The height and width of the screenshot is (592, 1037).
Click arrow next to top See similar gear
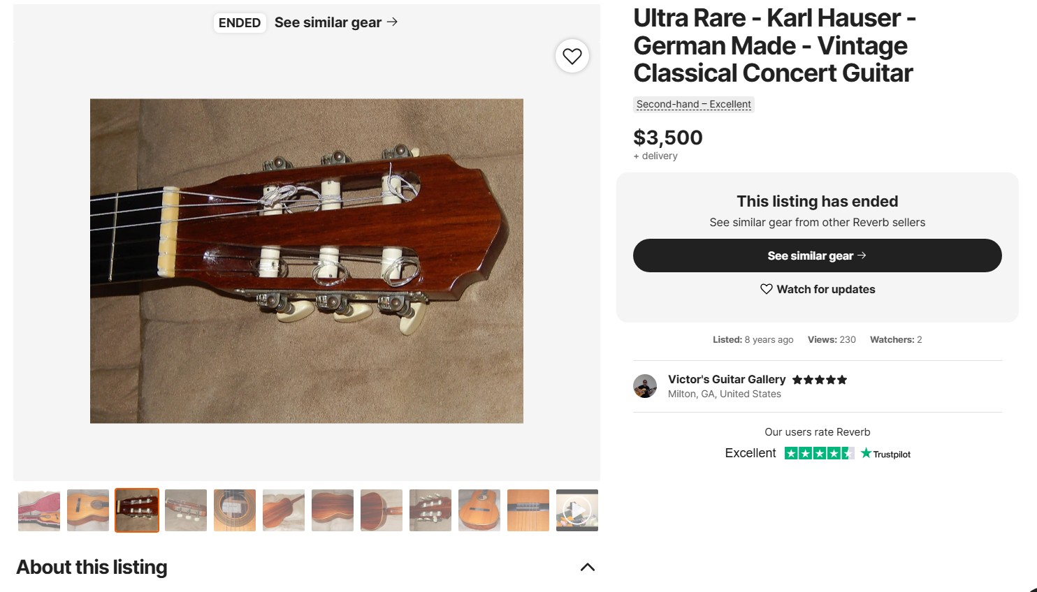[393, 22]
